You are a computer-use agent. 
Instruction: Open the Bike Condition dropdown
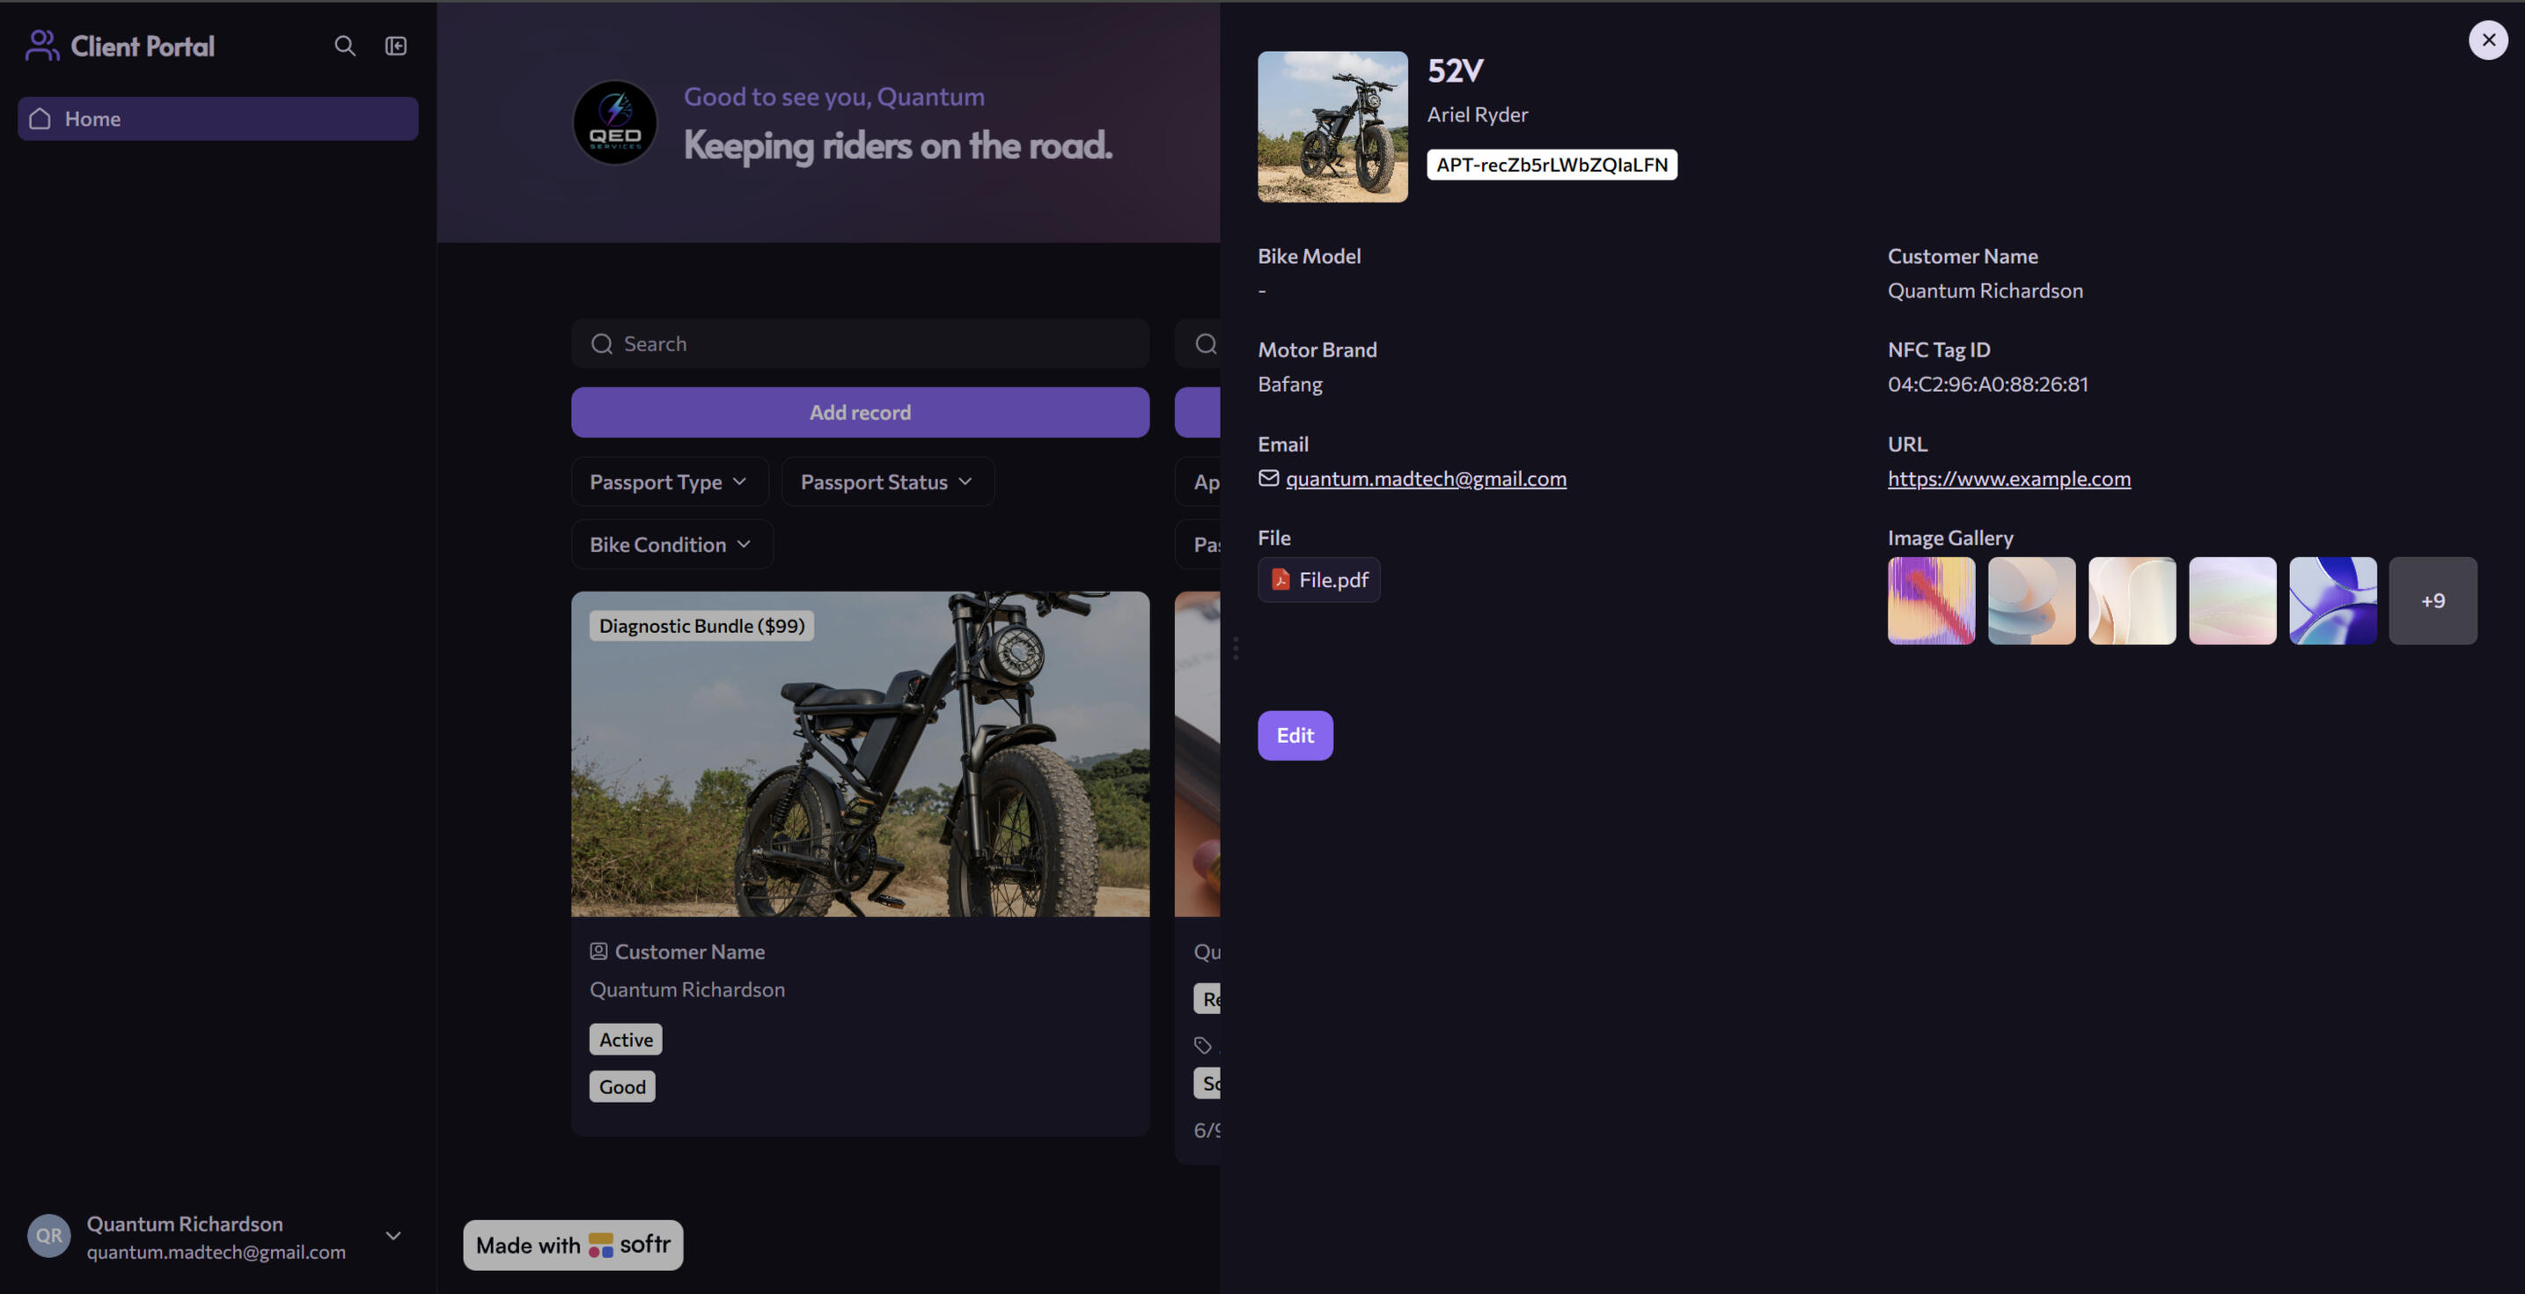(672, 544)
